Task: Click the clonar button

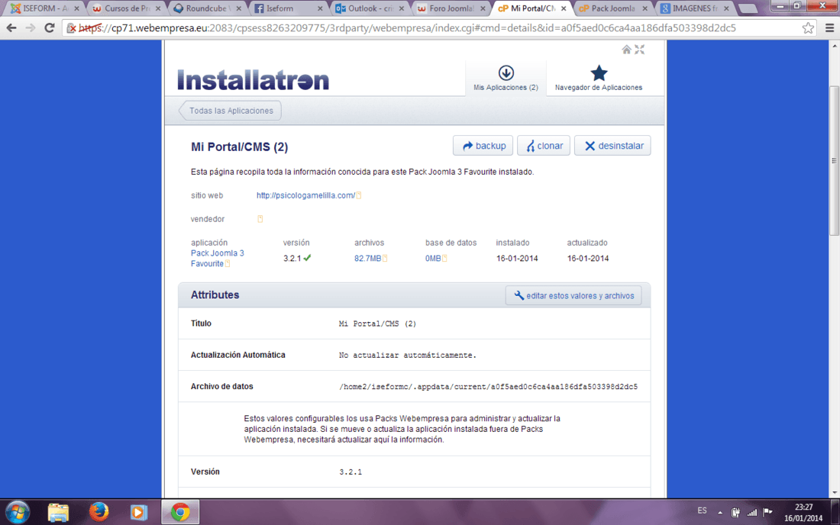Action: point(544,146)
